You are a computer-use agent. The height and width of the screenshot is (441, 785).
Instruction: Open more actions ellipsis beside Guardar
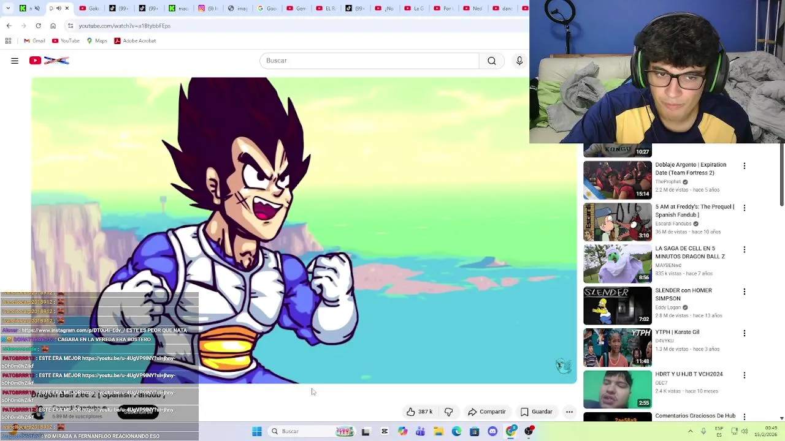pyautogui.click(x=569, y=412)
